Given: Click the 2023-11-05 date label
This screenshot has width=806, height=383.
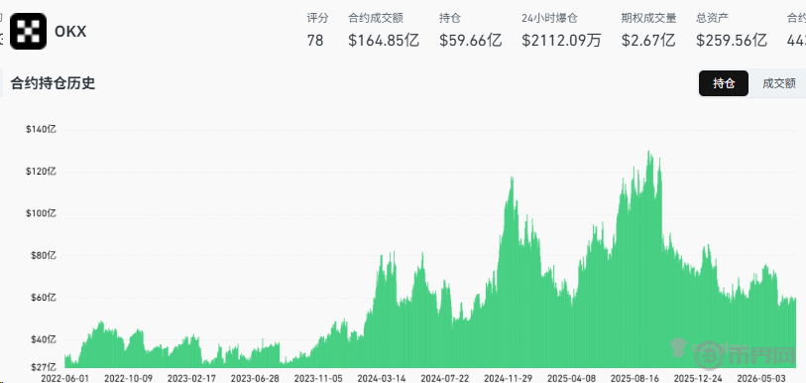Looking at the screenshot, I should click(318, 378).
